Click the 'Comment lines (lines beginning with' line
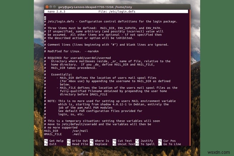 (106, 45)
